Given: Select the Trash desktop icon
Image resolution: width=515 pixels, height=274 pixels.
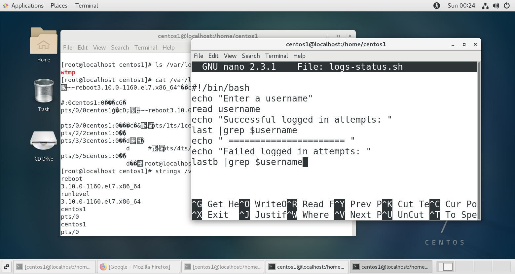Looking at the screenshot, I should pos(44,95).
